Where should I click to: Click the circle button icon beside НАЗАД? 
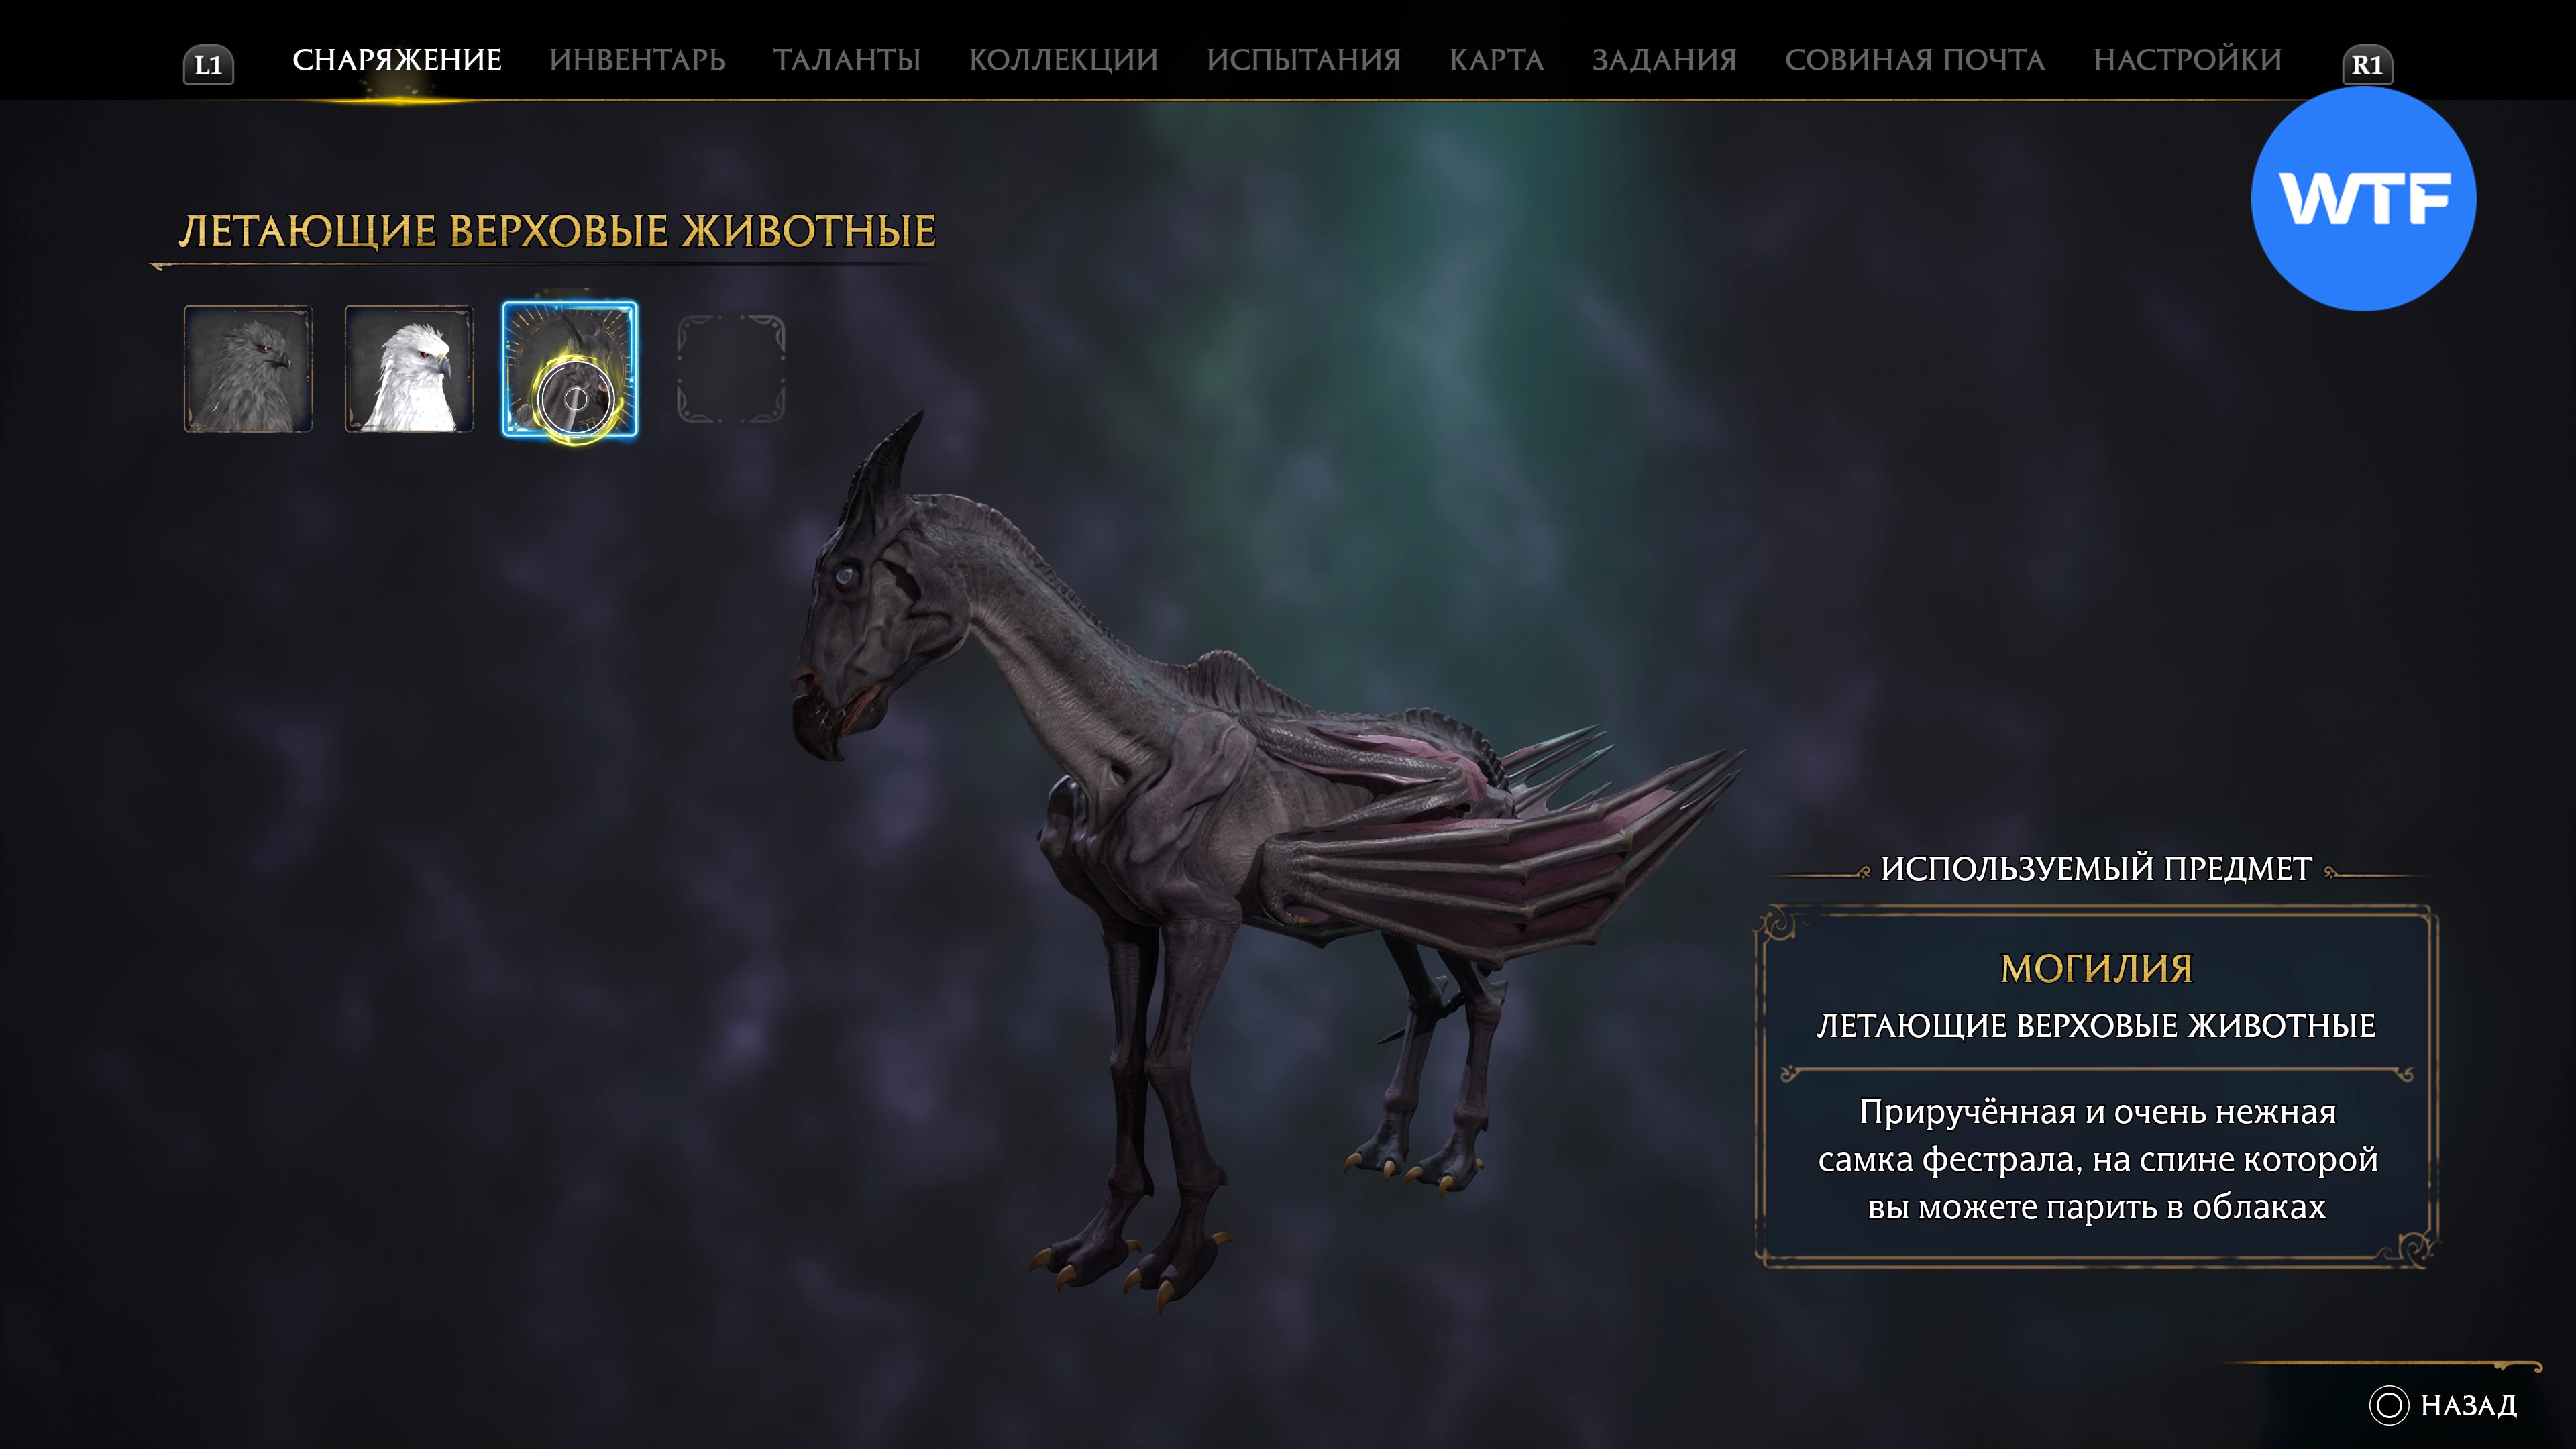pyautogui.click(x=2389, y=1405)
